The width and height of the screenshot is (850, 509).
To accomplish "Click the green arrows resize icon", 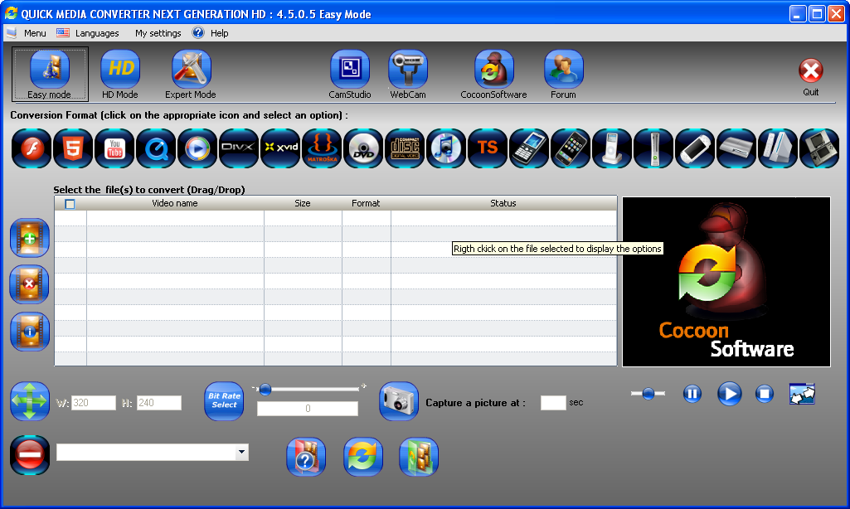I will [x=30, y=401].
